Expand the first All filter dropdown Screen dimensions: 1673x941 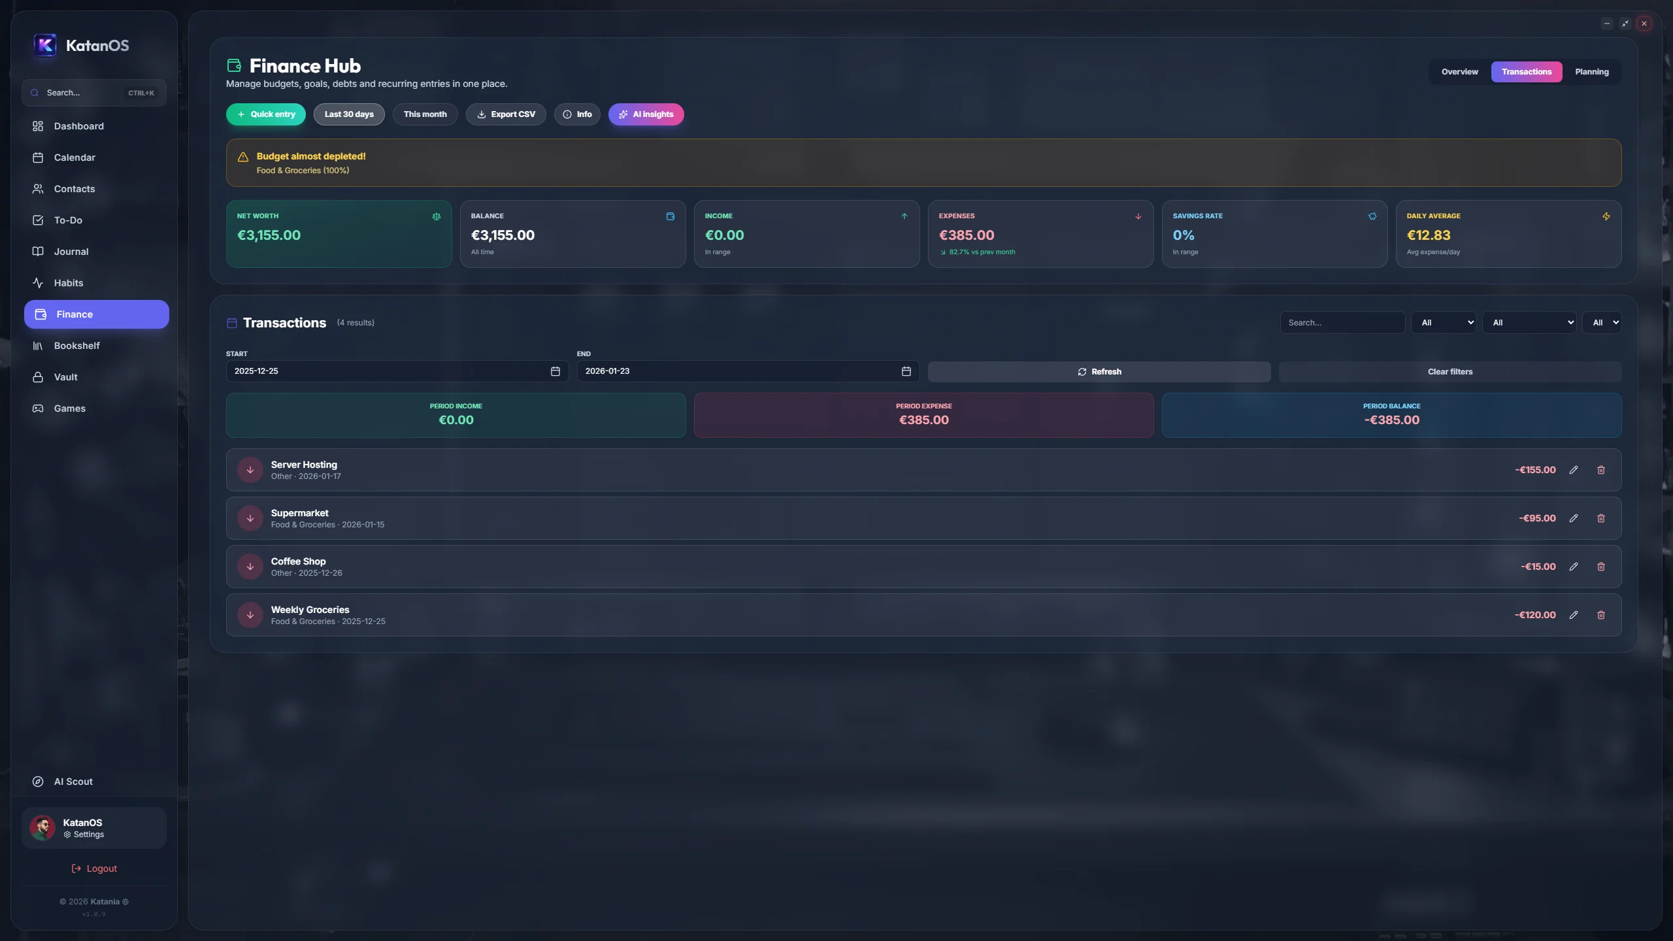point(1443,323)
